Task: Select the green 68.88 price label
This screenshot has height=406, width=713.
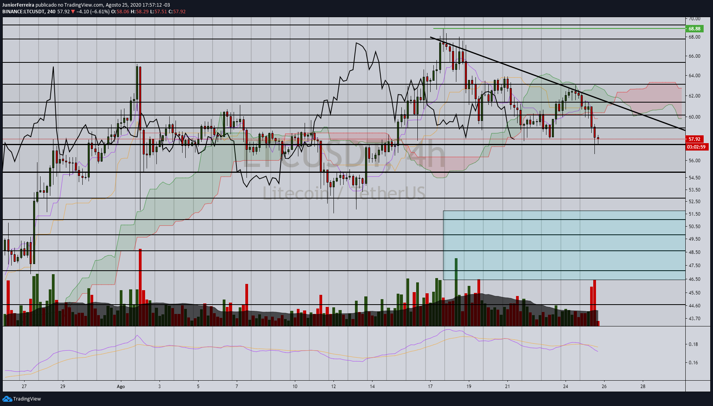Action: pos(694,28)
